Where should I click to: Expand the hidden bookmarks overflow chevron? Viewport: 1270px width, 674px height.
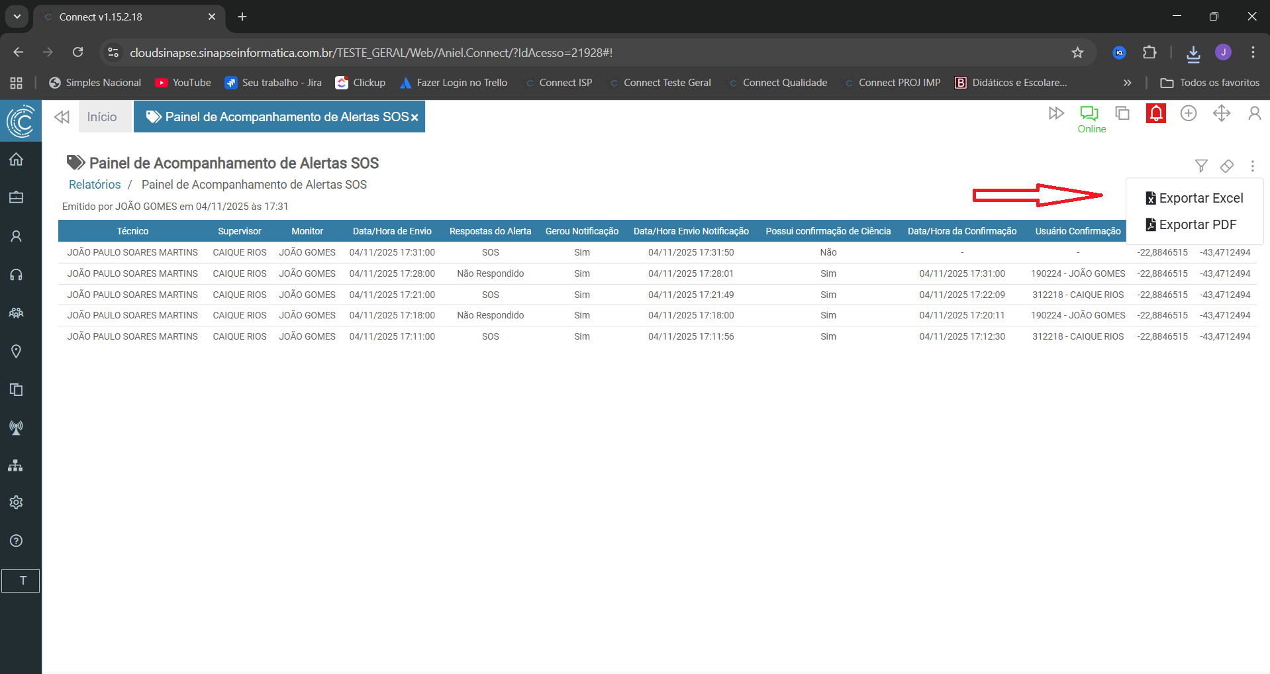(x=1127, y=83)
